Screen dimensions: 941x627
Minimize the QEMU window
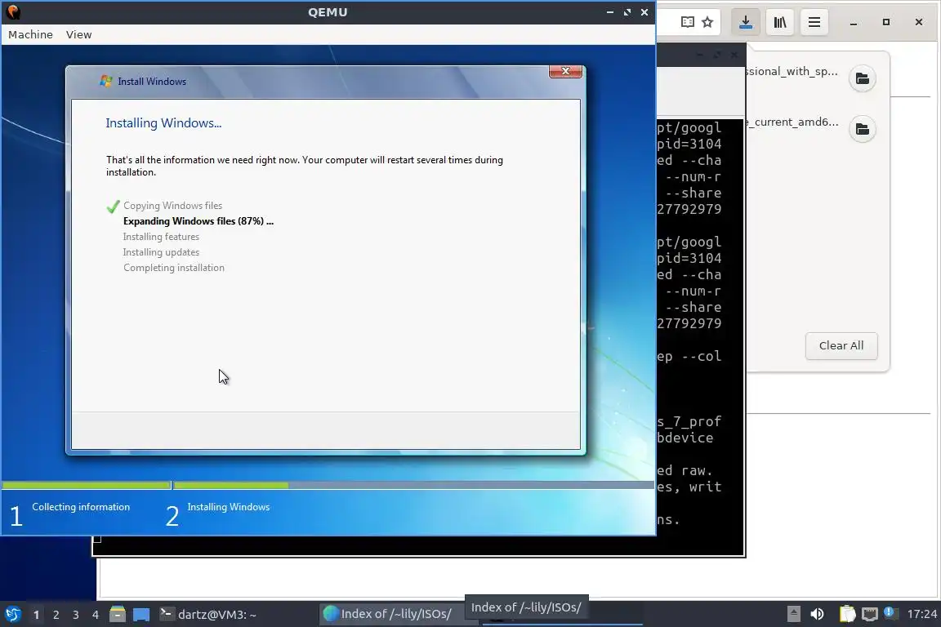609,12
